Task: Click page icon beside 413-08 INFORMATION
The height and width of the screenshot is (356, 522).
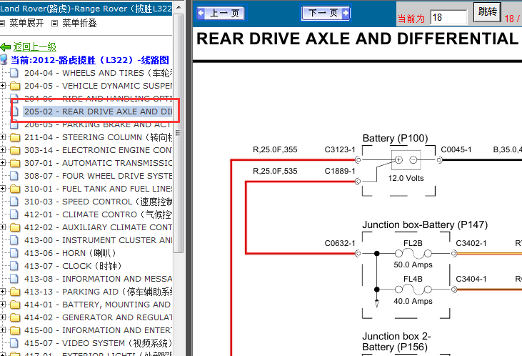Action: pos(14,279)
